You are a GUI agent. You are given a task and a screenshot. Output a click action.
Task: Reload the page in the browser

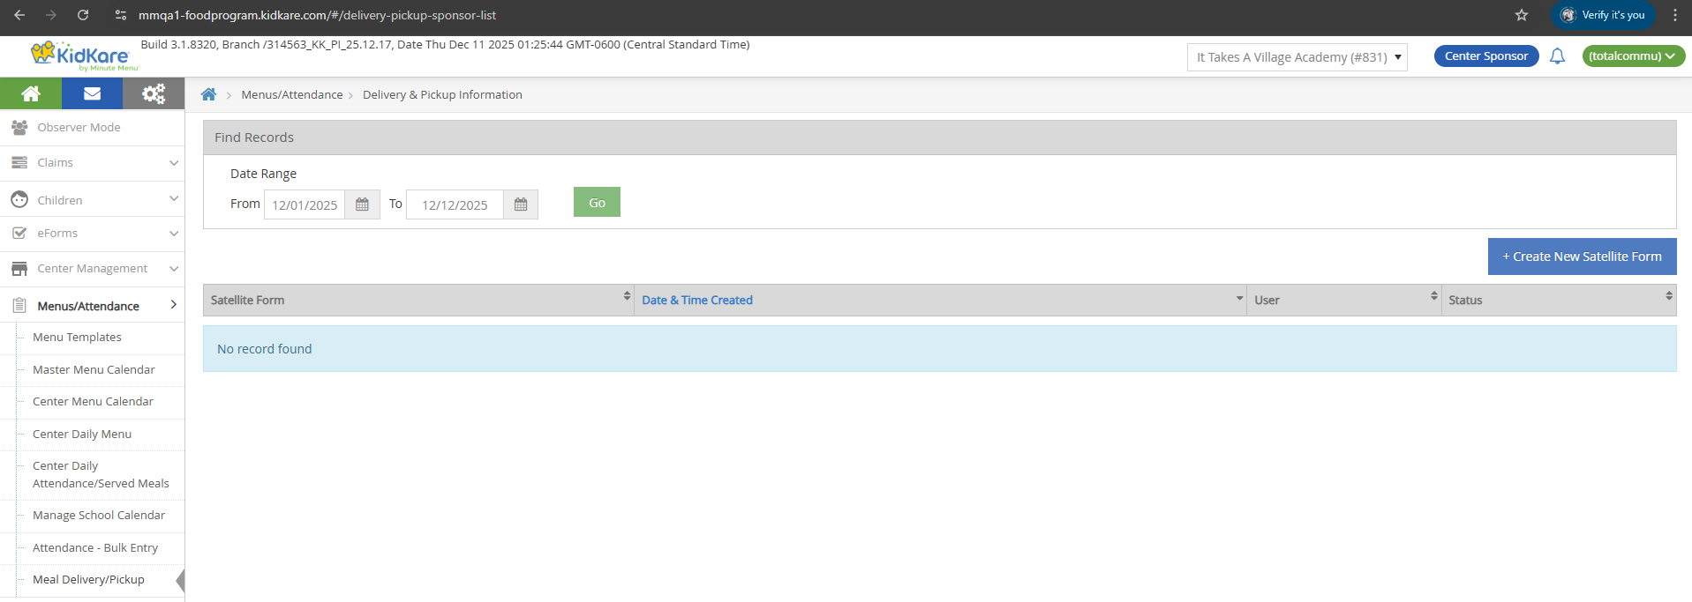(x=83, y=15)
